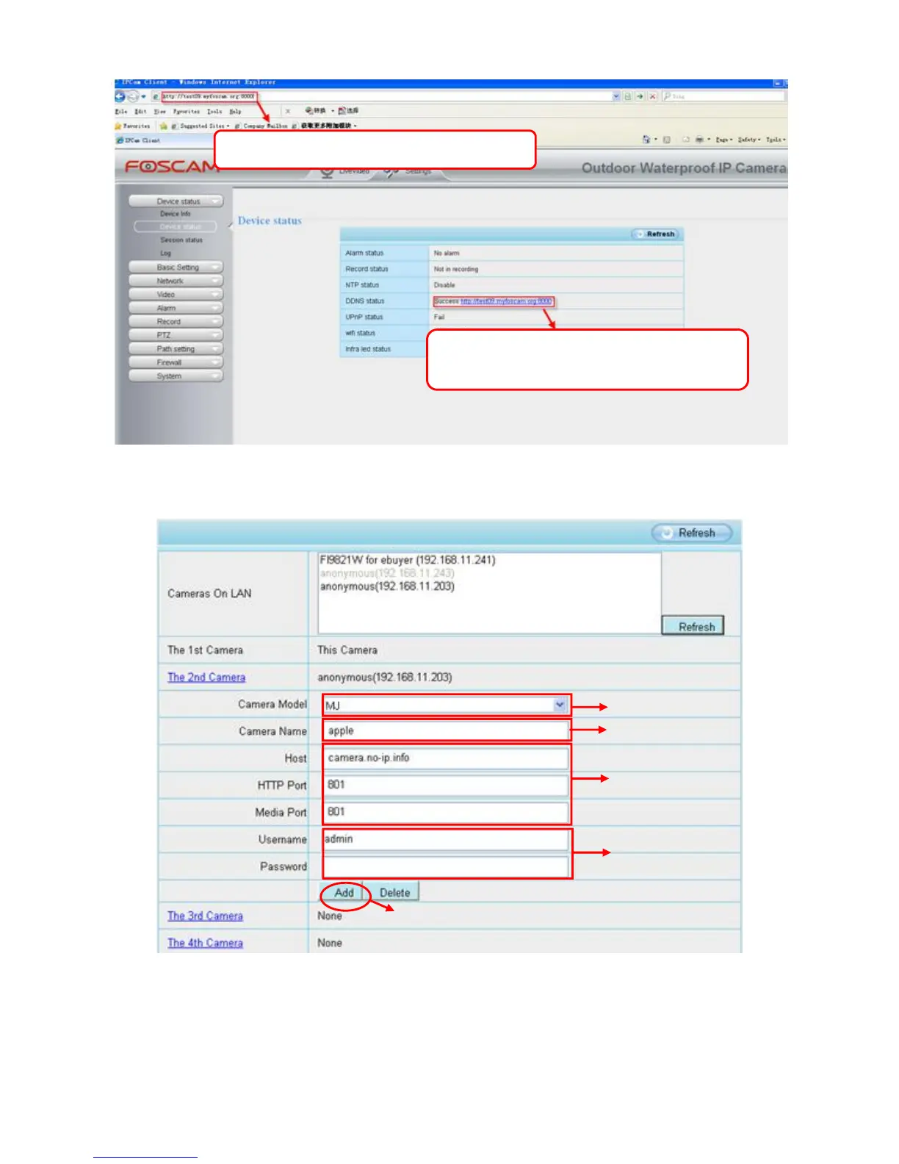Image resolution: width=899 pixels, height=1164 pixels.
Task: Open The 3rd Camera link
Action: click(x=205, y=916)
